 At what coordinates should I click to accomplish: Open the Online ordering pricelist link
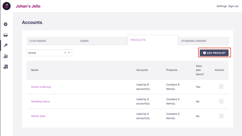[41, 87]
